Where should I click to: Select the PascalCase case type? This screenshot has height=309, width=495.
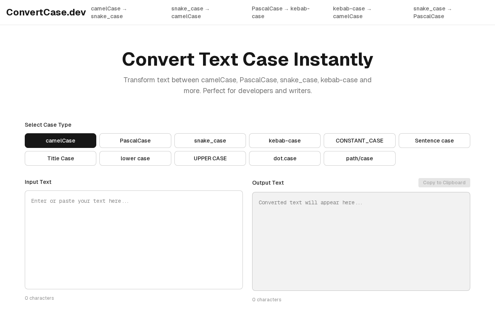coord(135,141)
